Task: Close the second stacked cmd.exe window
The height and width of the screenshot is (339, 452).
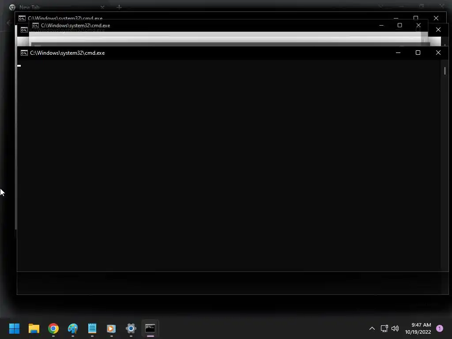Action: tap(418, 25)
